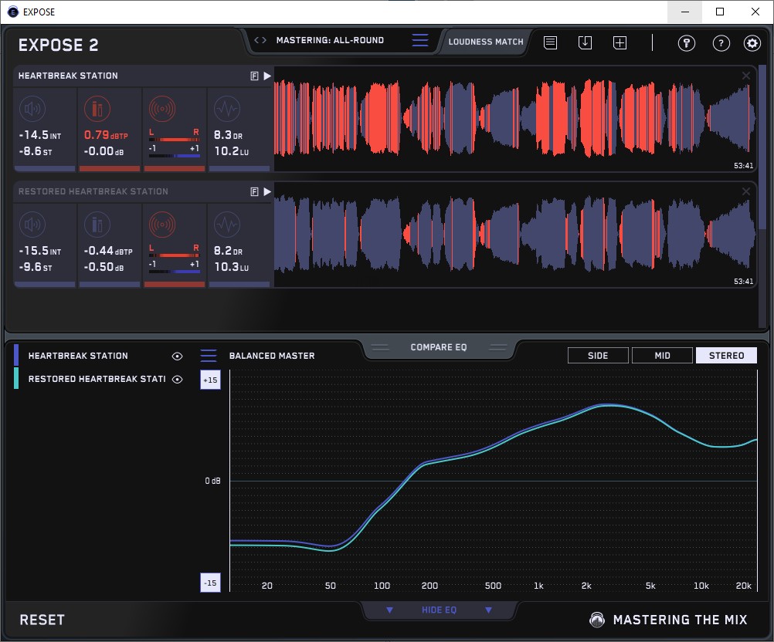Image resolution: width=774 pixels, height=642 pixels.
Task: Click the -14.5 INT loudness value
Action: [x=40, y=135]
